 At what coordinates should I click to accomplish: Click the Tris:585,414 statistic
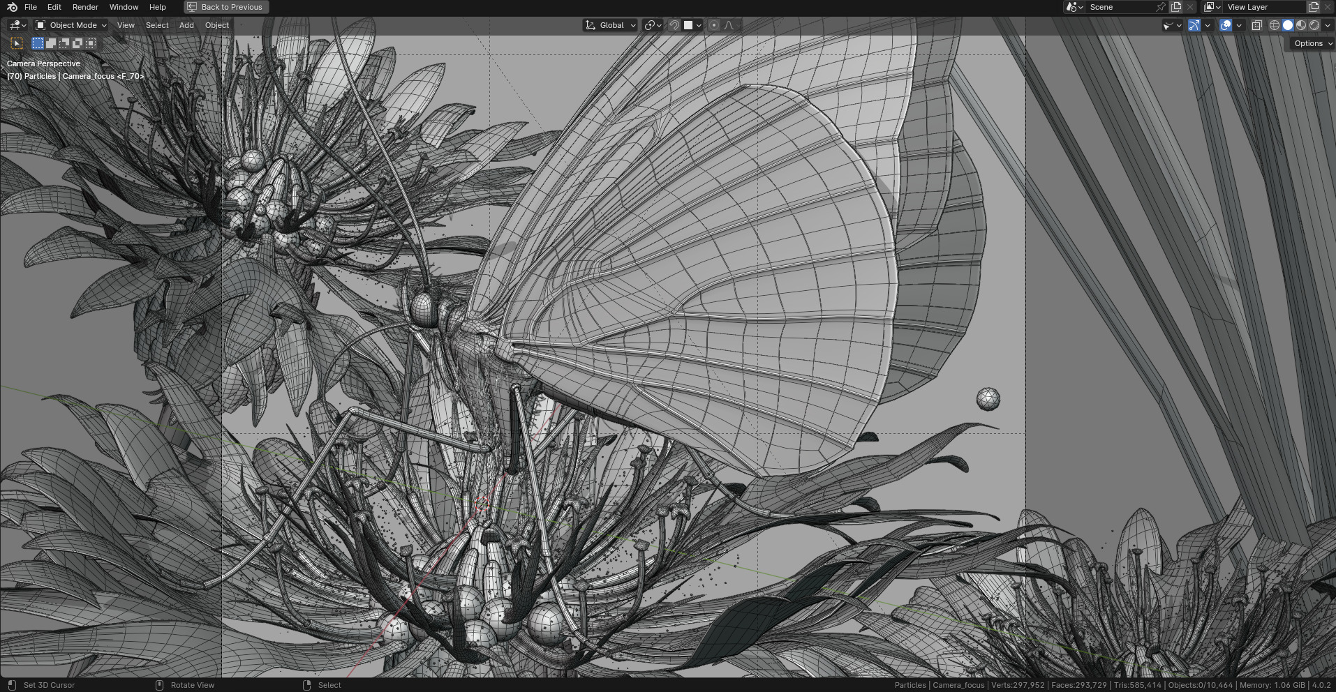pyautogui.click(x=1138, y=685)
